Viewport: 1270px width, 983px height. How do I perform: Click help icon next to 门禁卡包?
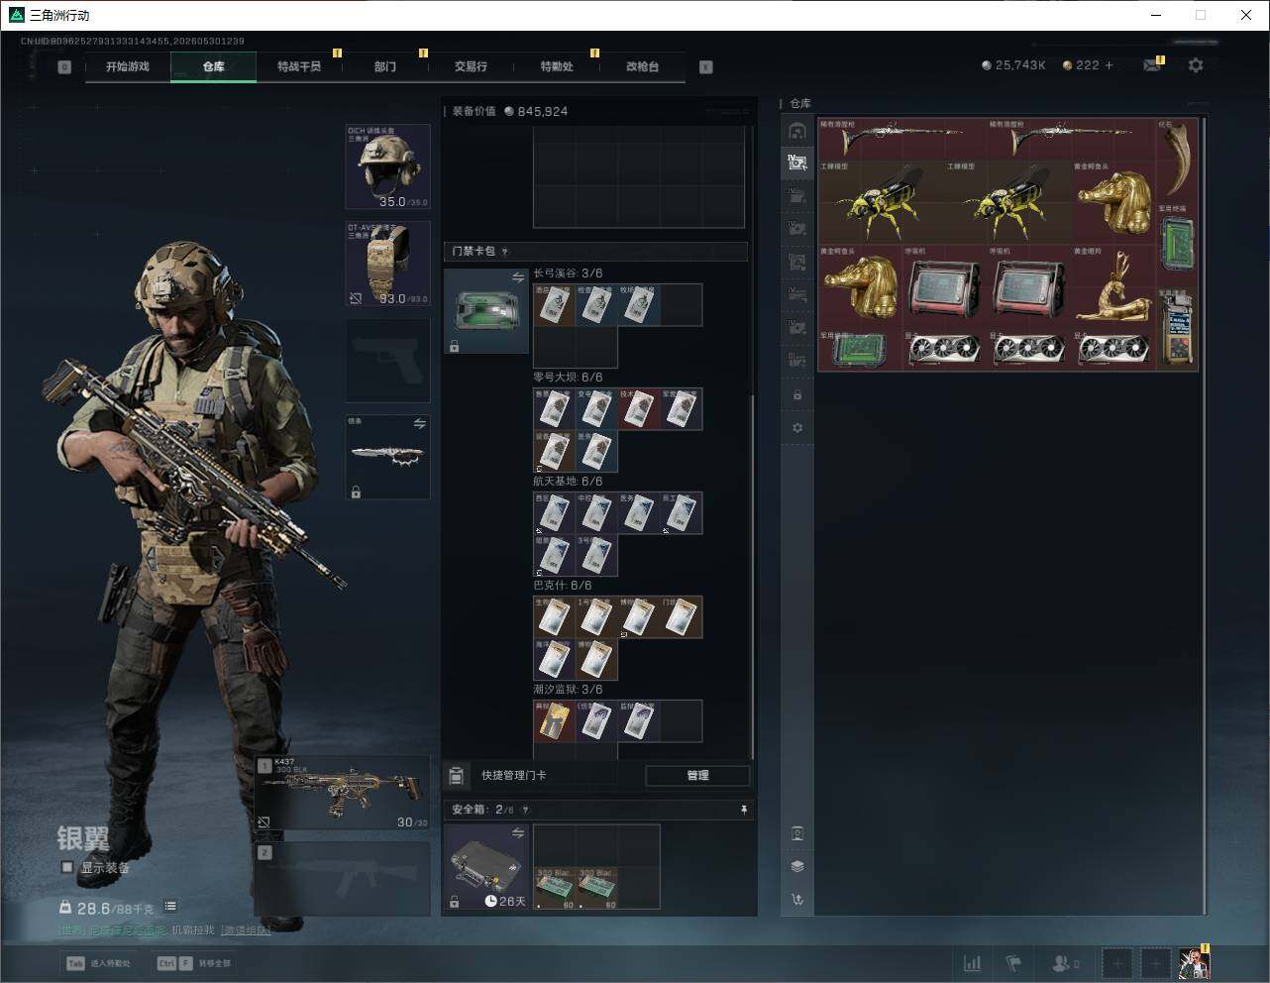[505, 252]
